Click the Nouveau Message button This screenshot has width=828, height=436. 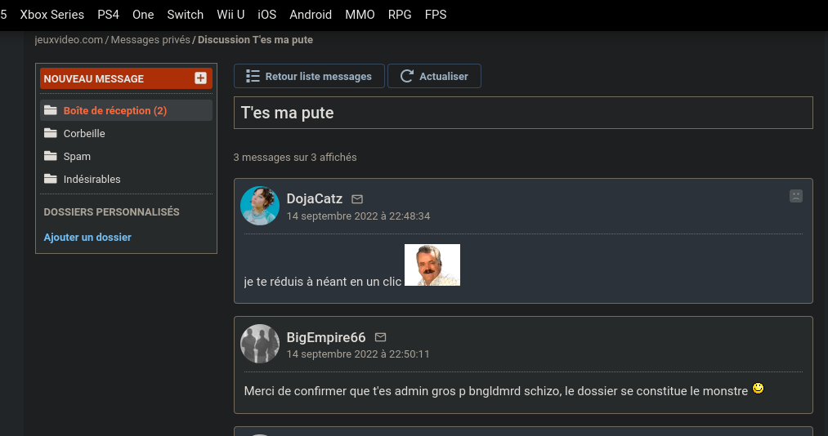pyautogui.click(x=126, y=78)
